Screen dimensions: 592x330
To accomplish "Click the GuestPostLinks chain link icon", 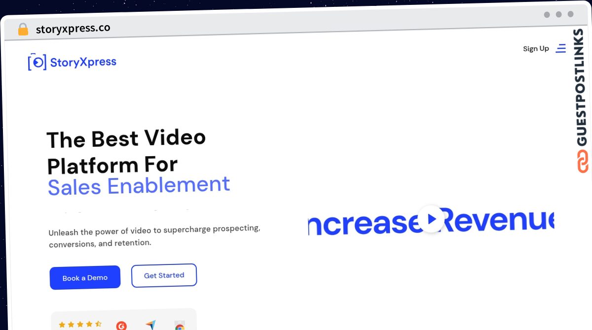I will tap(582, 162).
